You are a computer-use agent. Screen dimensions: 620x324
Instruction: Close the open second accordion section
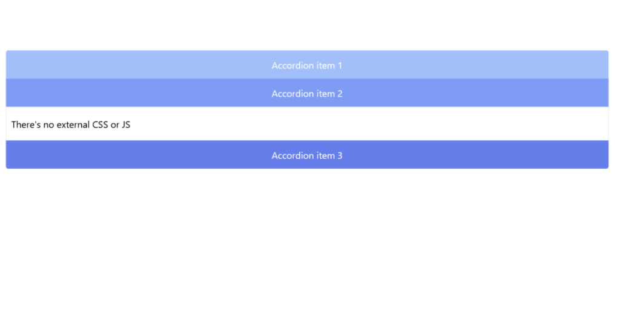click(307, 94)
